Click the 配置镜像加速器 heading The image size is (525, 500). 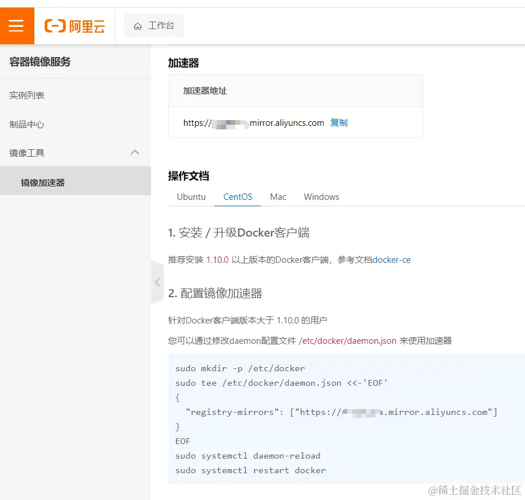click(215, 293)
